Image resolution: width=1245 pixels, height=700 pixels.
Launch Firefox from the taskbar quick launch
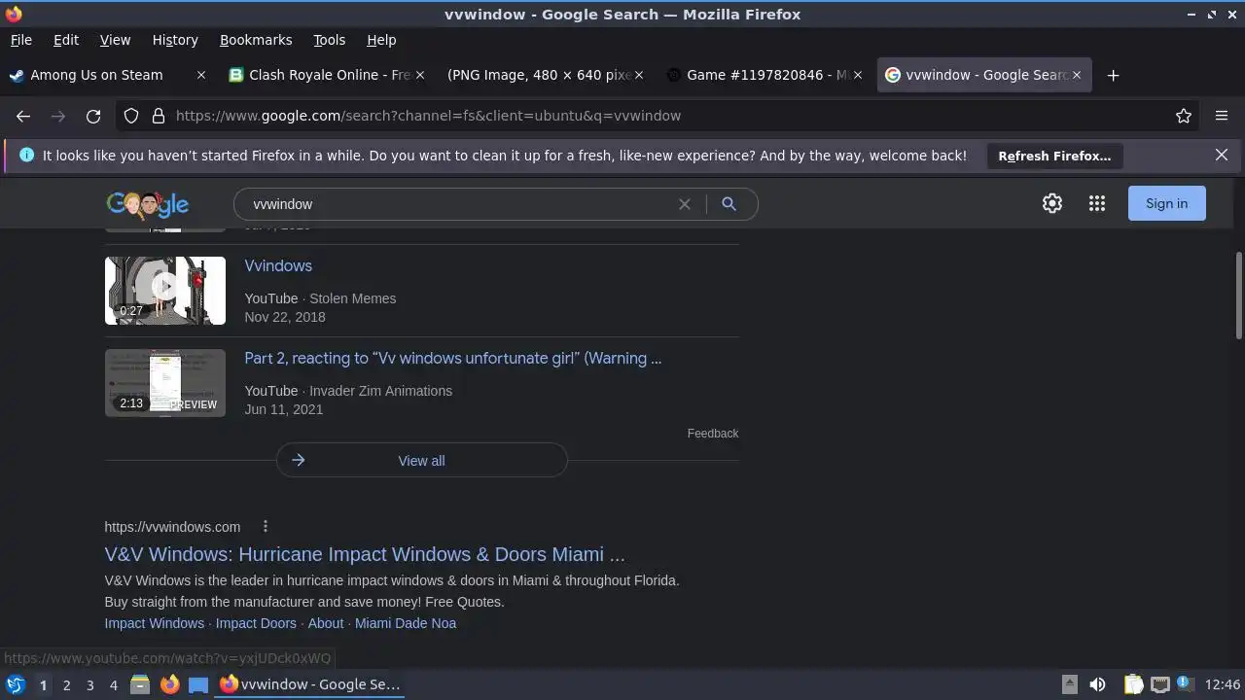(169, 684)
